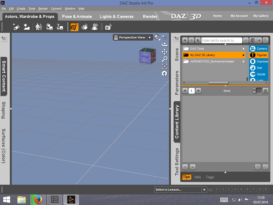Click the pan arrows viewport control

164,52
